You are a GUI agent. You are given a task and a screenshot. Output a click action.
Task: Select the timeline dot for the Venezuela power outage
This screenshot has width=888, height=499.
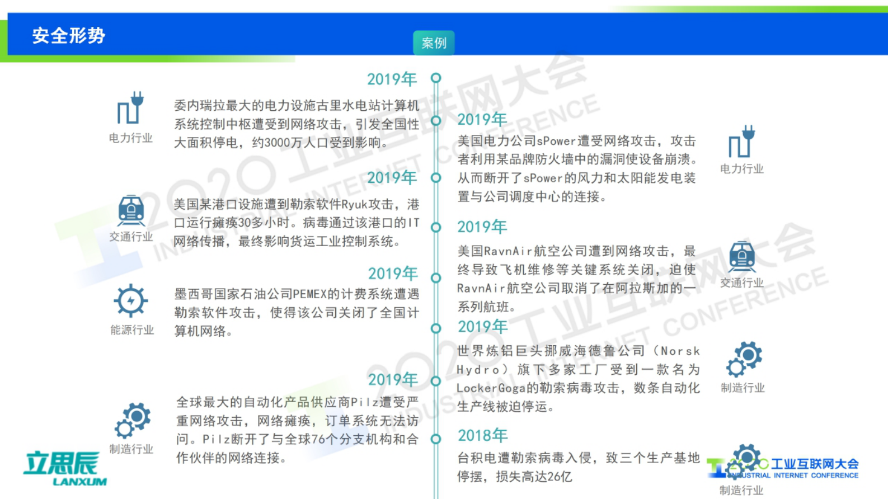coord(436,78)
